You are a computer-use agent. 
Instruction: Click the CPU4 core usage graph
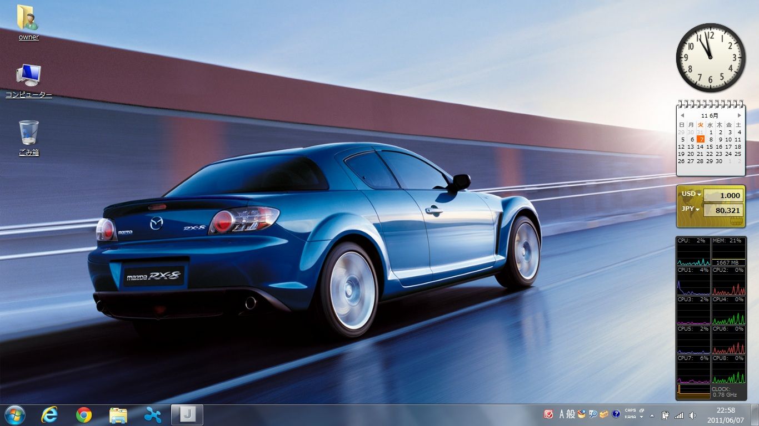point(728,311)
